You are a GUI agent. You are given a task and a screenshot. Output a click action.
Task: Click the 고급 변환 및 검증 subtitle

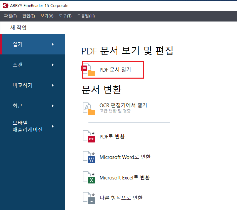click(115, 111)
